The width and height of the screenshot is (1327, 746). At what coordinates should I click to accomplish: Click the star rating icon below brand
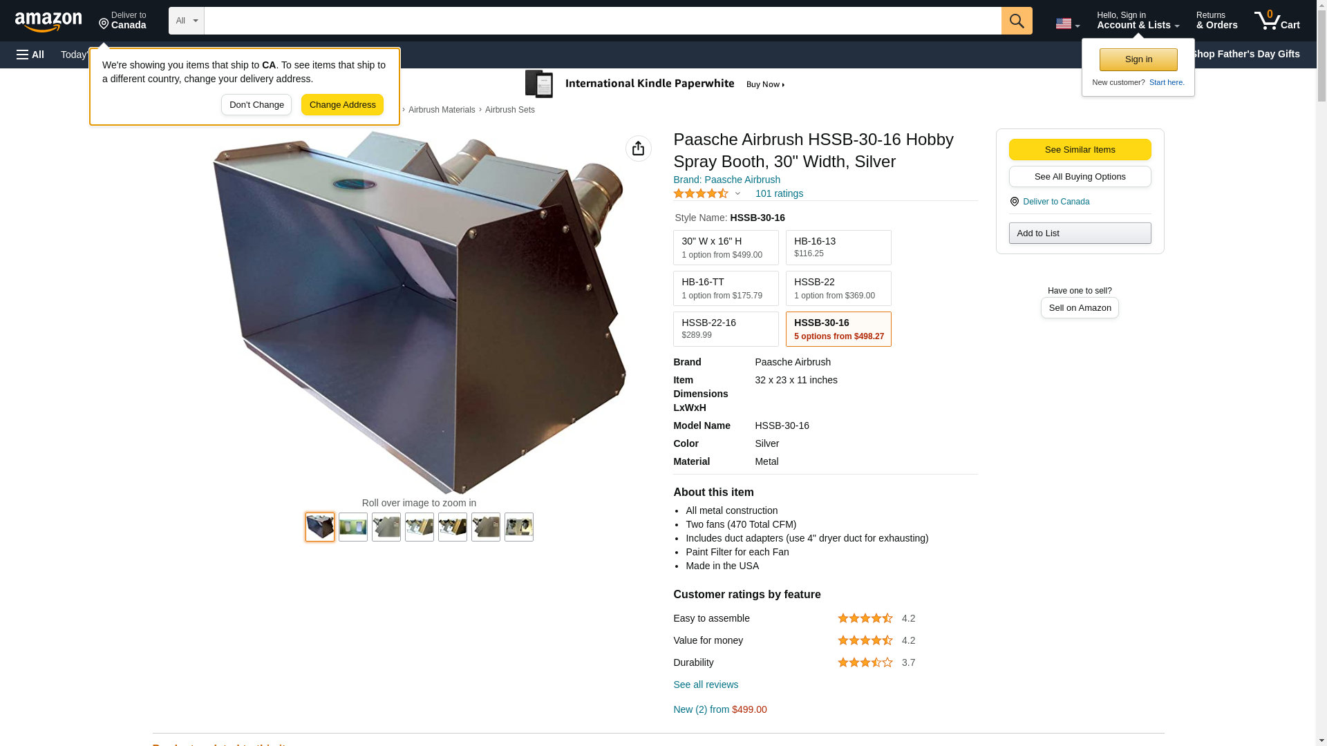(x=700, y=194)
